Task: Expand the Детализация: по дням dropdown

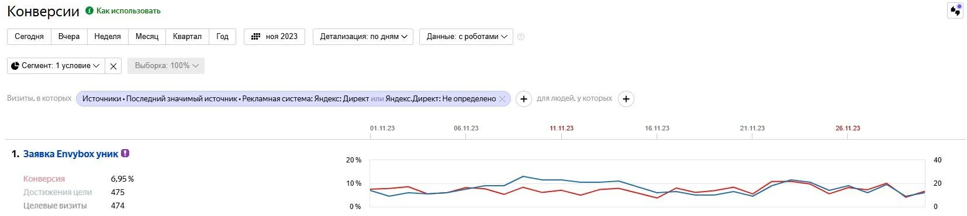Action: pyautogui.click(x=363, y=36)
